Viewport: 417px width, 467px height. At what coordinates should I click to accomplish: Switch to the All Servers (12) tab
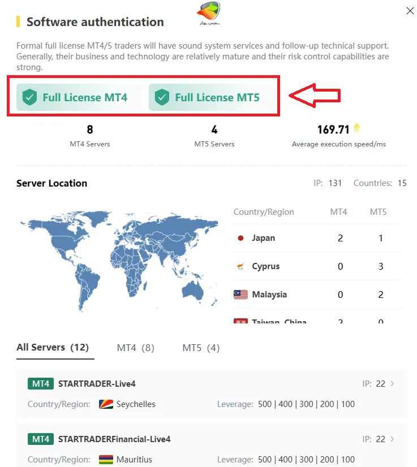pyautogui.click(x=54, y=348)
